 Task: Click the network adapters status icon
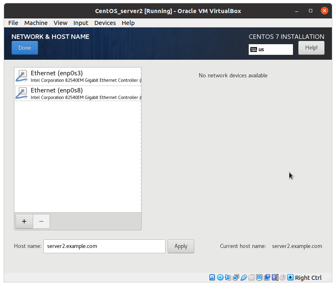pos(236,277)
